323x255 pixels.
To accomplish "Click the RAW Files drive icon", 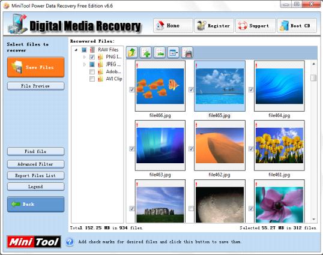I will (92, 50).
